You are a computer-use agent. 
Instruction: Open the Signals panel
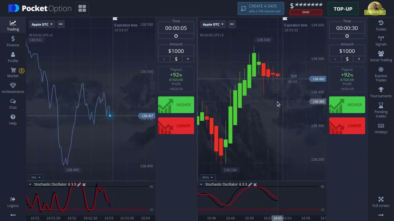[x=381, y=41]
